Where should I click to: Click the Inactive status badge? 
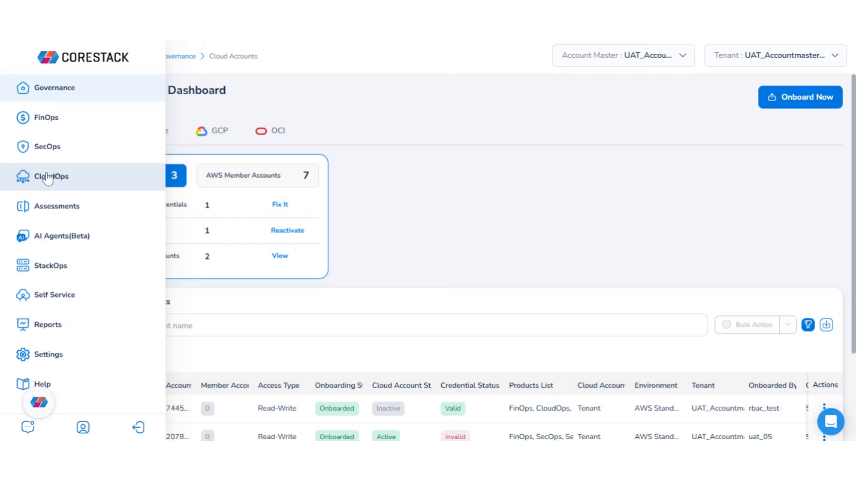point(388,408)
